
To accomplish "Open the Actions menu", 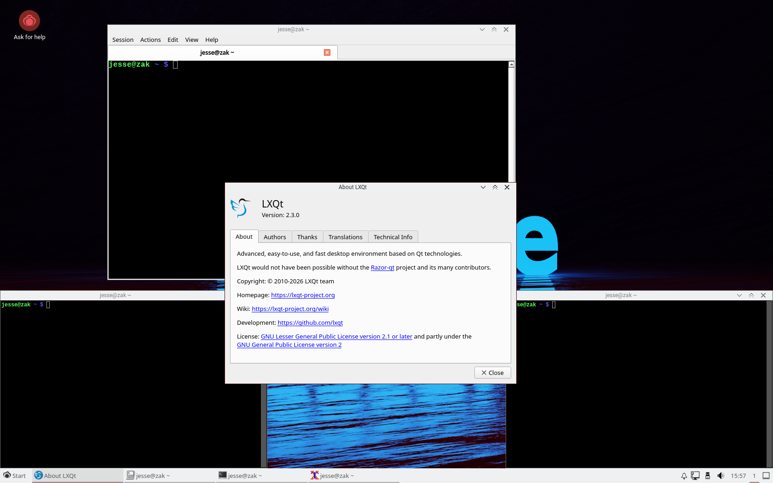I will click(x=150, y=40).
